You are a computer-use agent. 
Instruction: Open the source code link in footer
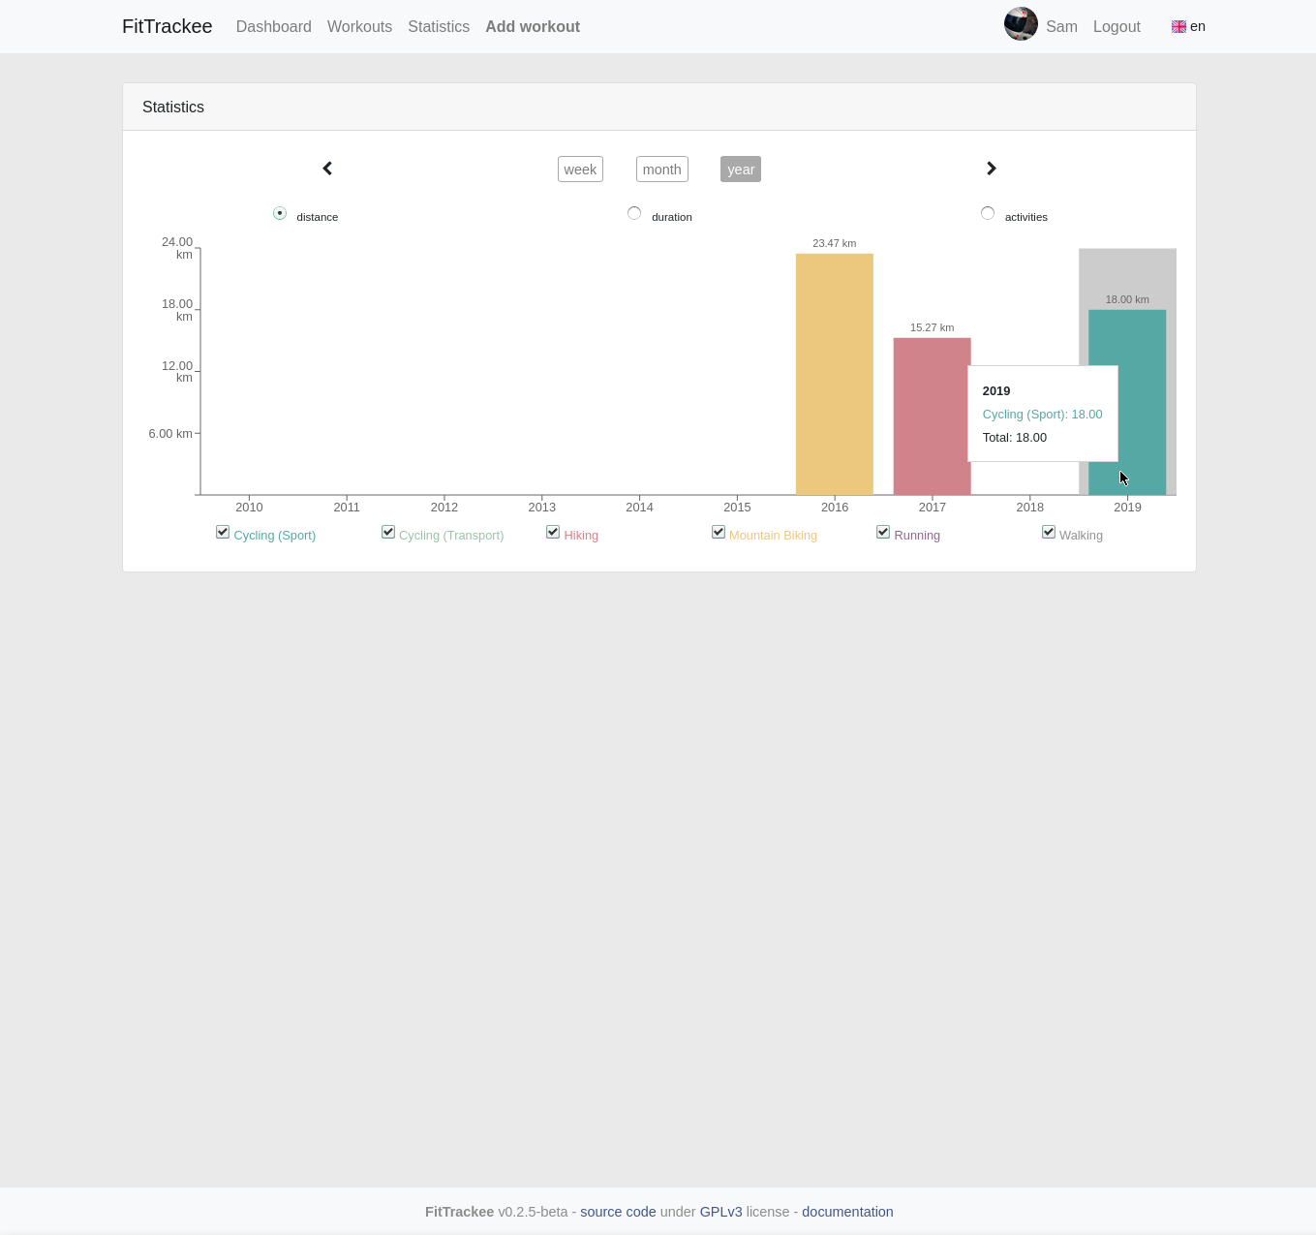click(x=618, y=1212)
